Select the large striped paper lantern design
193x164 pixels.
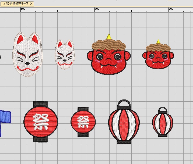[124, 122]
